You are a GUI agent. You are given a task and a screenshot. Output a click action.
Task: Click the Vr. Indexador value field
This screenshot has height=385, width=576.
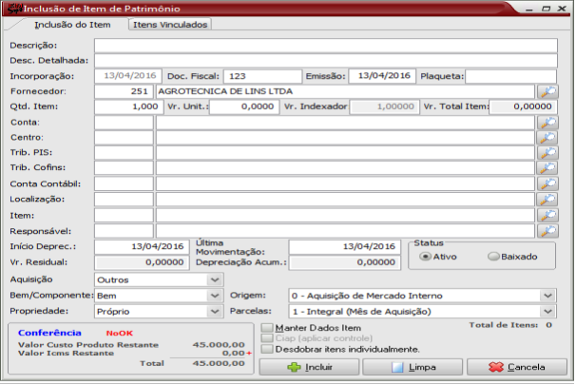pyautogui.click(x=385, y=106)
